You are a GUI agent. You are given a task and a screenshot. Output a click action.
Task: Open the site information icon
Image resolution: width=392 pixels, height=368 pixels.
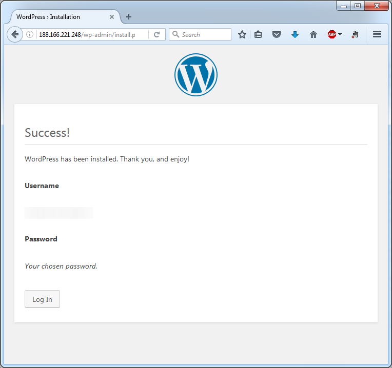pyautogui.click(x=30, y=34)
